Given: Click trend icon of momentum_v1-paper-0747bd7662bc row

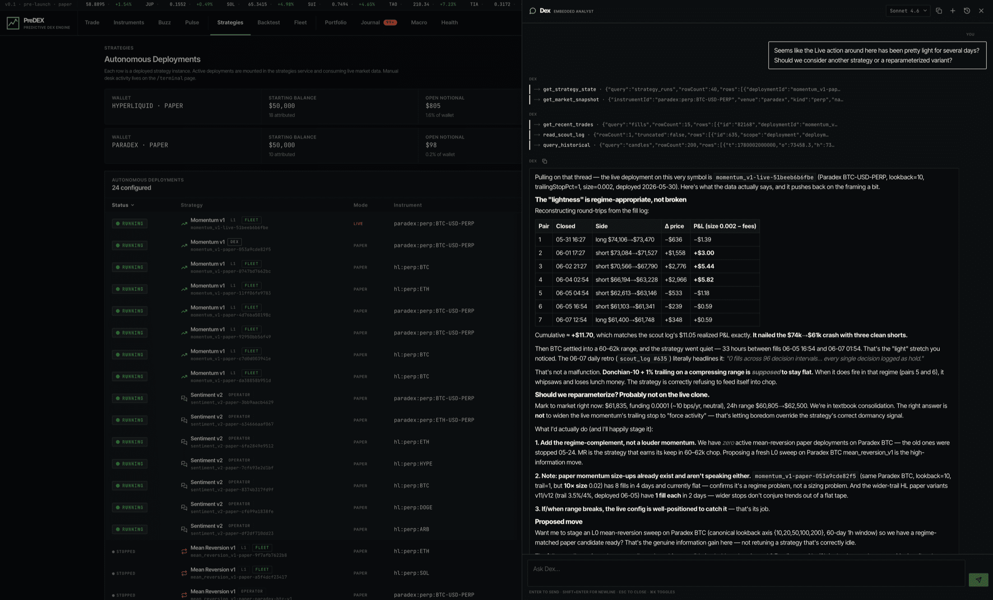Looking at the screenshot, I should [x=184, y=267].
